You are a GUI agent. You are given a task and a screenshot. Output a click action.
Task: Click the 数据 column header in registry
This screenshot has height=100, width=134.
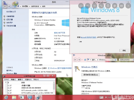23,82
